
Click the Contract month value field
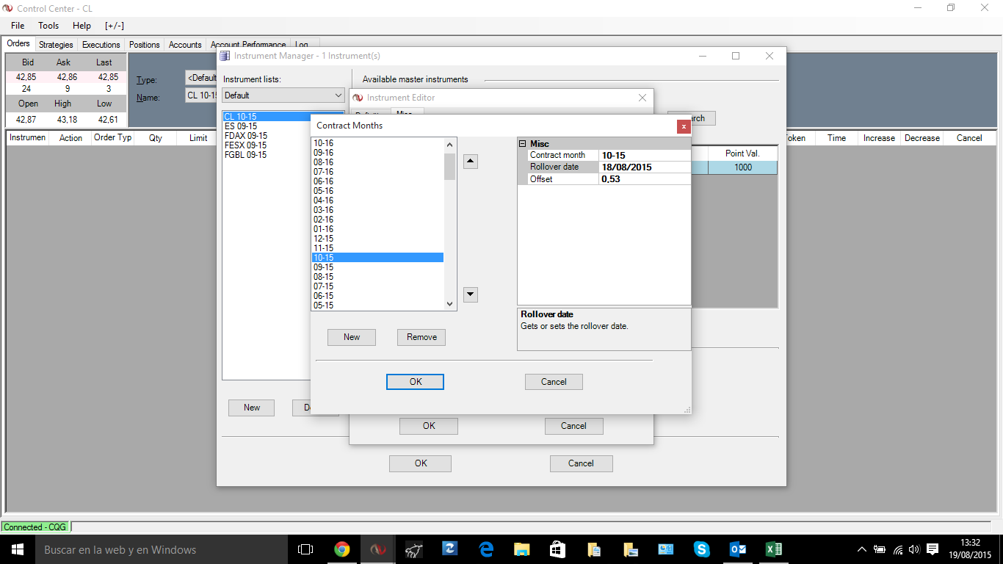click(x=645, y=156)
